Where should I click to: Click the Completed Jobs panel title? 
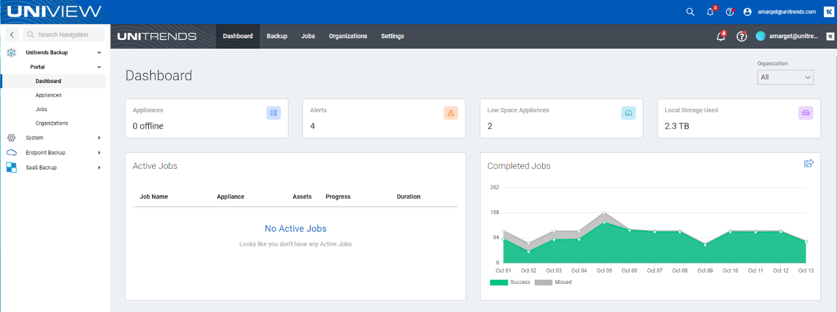(x=519, y=166)
